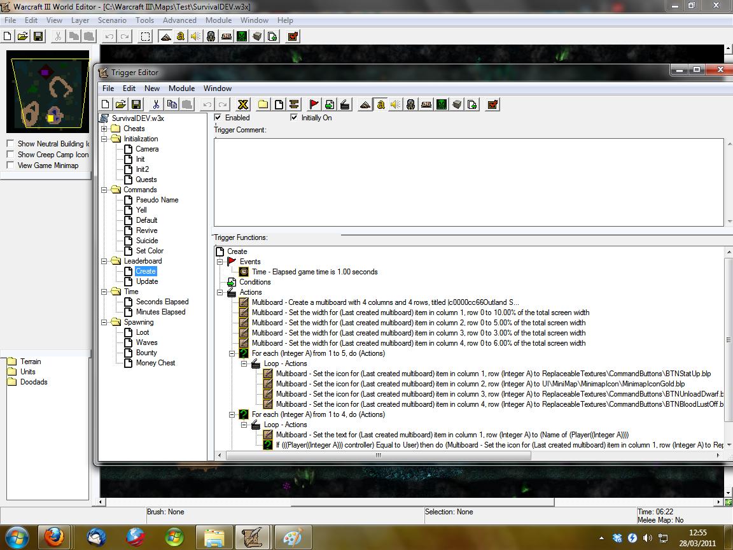The height and width of the screenshot is (550, 733).
Task: Open the Trigger Editor Module menu
Action: point(181,88)
